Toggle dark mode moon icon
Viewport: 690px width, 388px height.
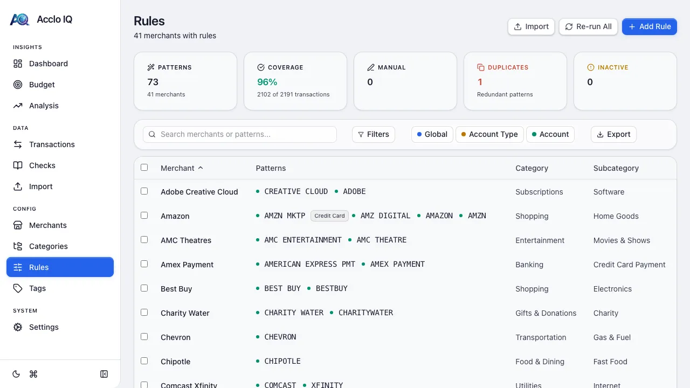(16, 374)
